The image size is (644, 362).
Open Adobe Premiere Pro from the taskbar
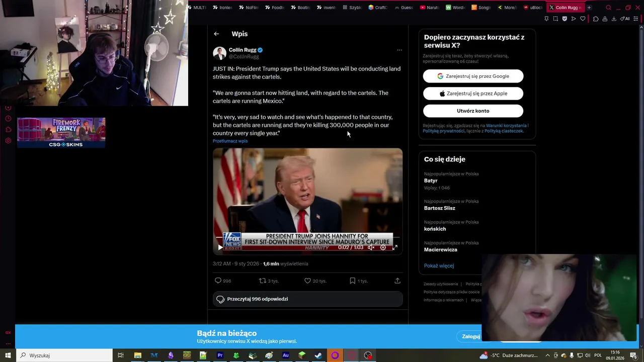pyautogui.click(x=220, y=355)
